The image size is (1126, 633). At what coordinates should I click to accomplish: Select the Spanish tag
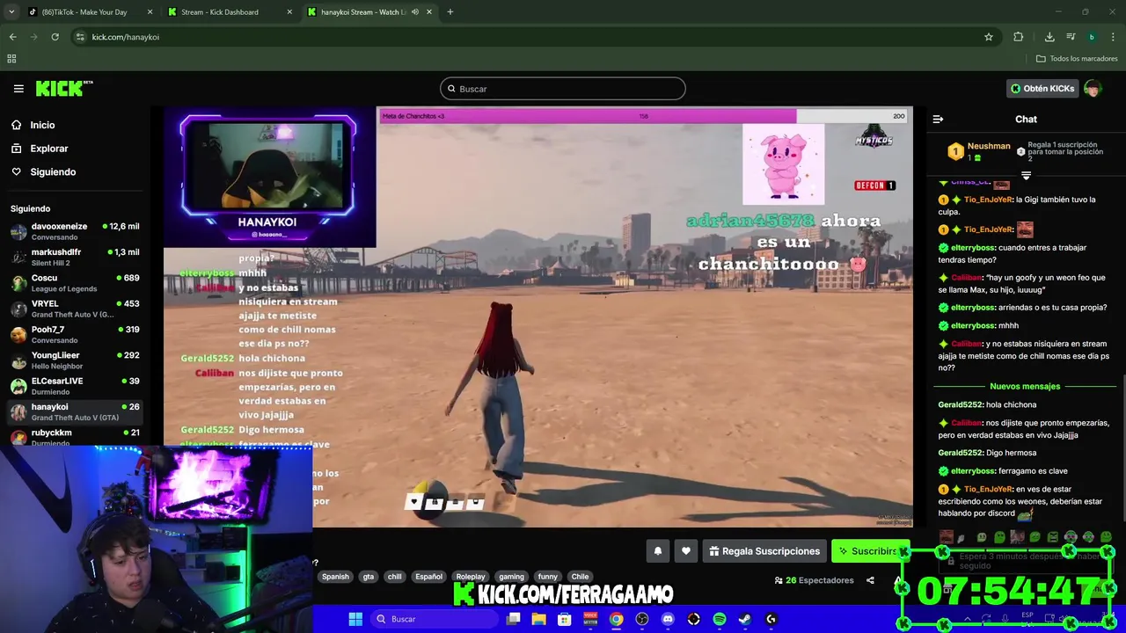(x=335, y=577)
